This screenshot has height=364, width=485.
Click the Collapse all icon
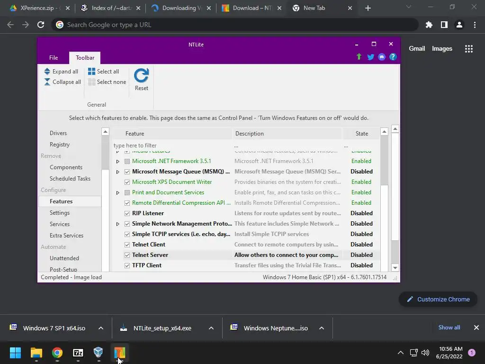47,82
